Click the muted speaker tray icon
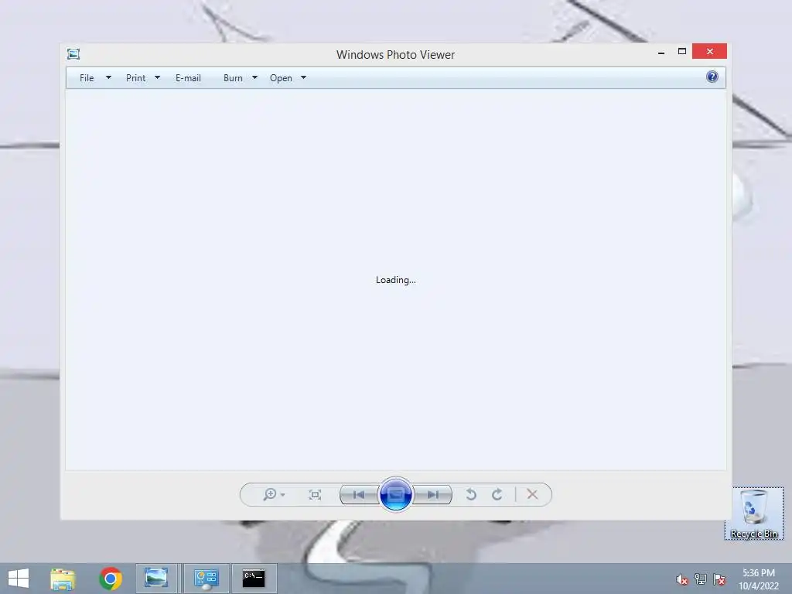Screen dimensions: 792x594 (682, 580)
